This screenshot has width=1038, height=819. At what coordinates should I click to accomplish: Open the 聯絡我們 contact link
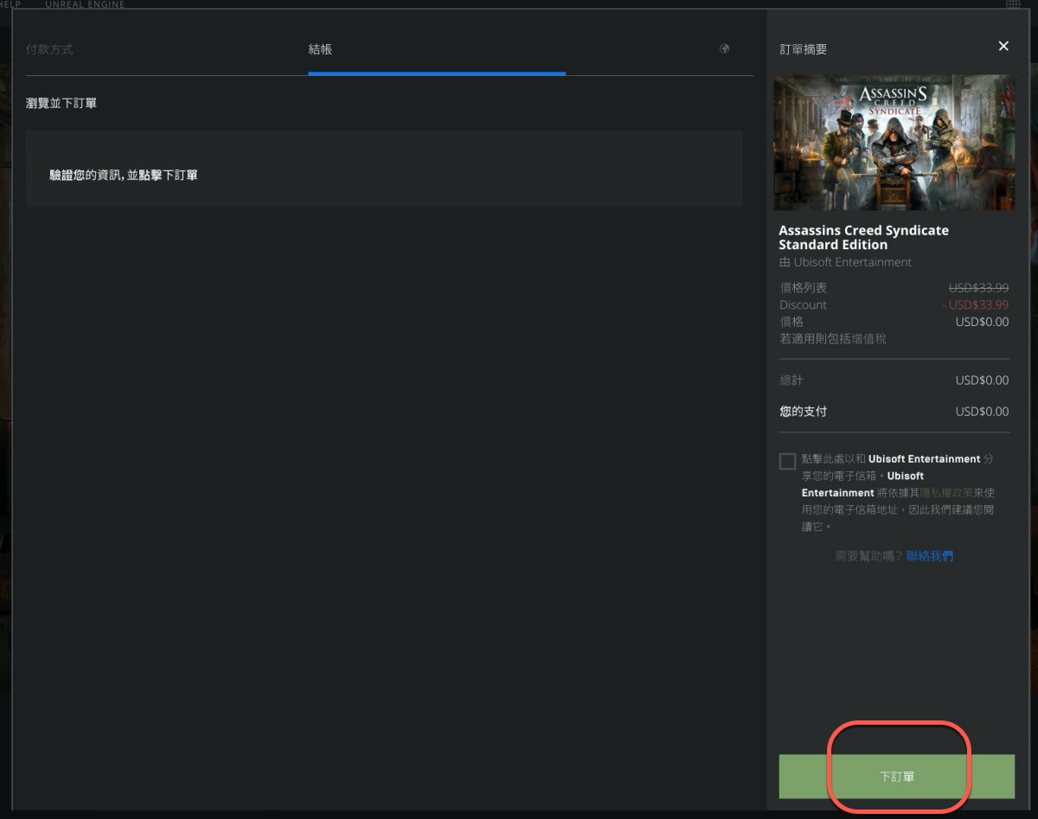click(x=929, y=556)
